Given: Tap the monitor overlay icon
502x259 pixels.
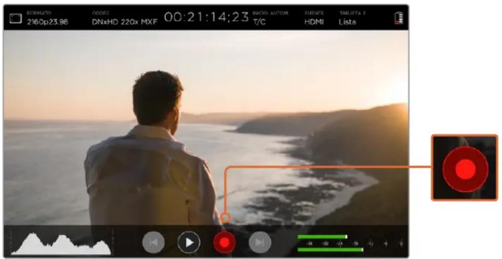Looking at the screenshot, I should (15, 18).
